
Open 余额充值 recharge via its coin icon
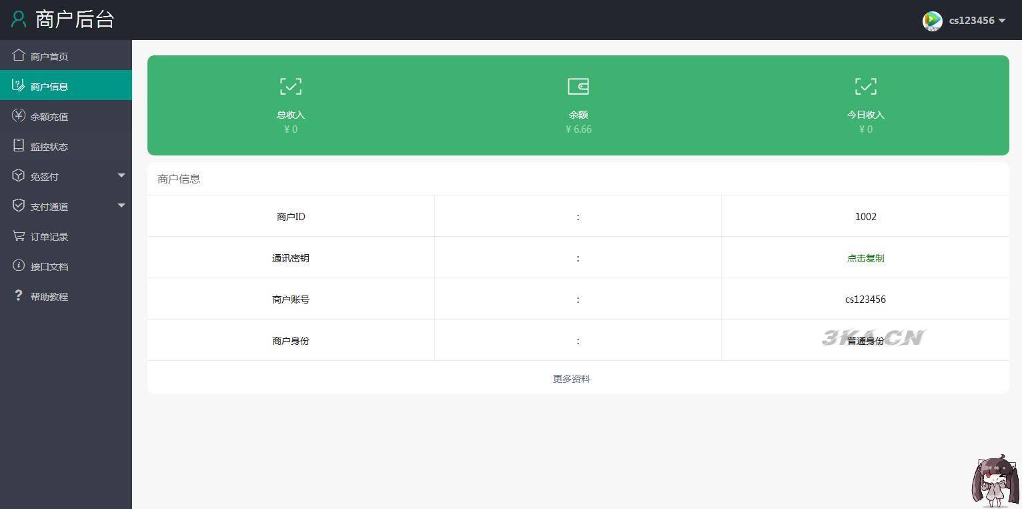click(x=19, y=115)
